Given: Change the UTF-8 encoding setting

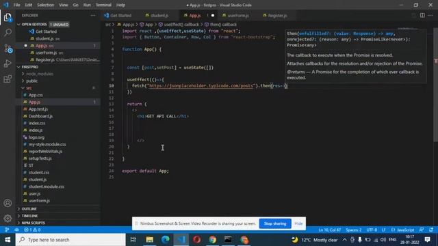Looking at the screenshot, I should tap(372, 230).
